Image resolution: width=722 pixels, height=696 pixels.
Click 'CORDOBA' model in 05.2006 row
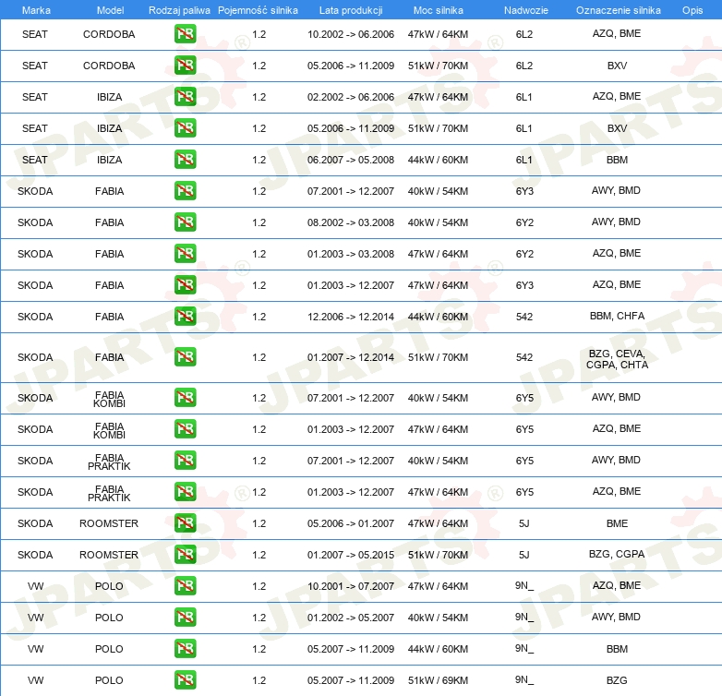pyautogui.click(x=109, y=66)
